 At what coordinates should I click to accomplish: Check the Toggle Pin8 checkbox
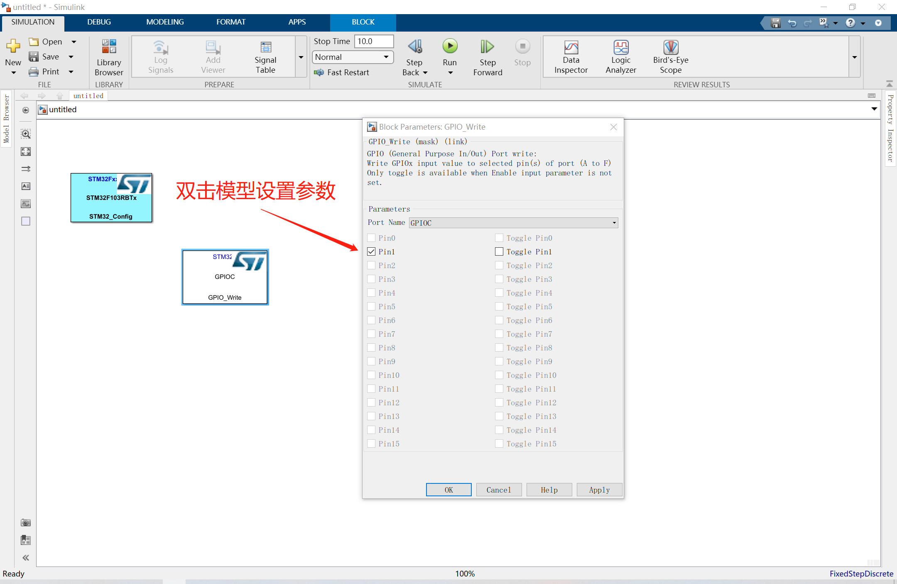[499, 347]
